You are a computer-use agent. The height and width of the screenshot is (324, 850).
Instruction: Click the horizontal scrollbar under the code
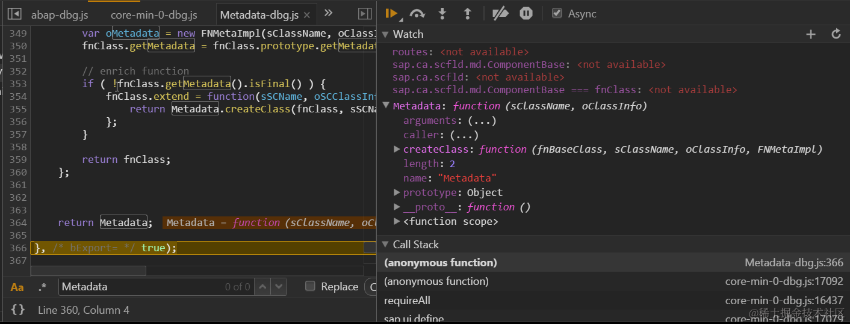(x=88, y=271)
